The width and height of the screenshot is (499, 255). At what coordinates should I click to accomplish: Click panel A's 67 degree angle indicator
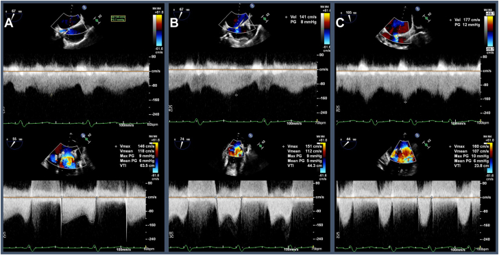click(14, 16)
